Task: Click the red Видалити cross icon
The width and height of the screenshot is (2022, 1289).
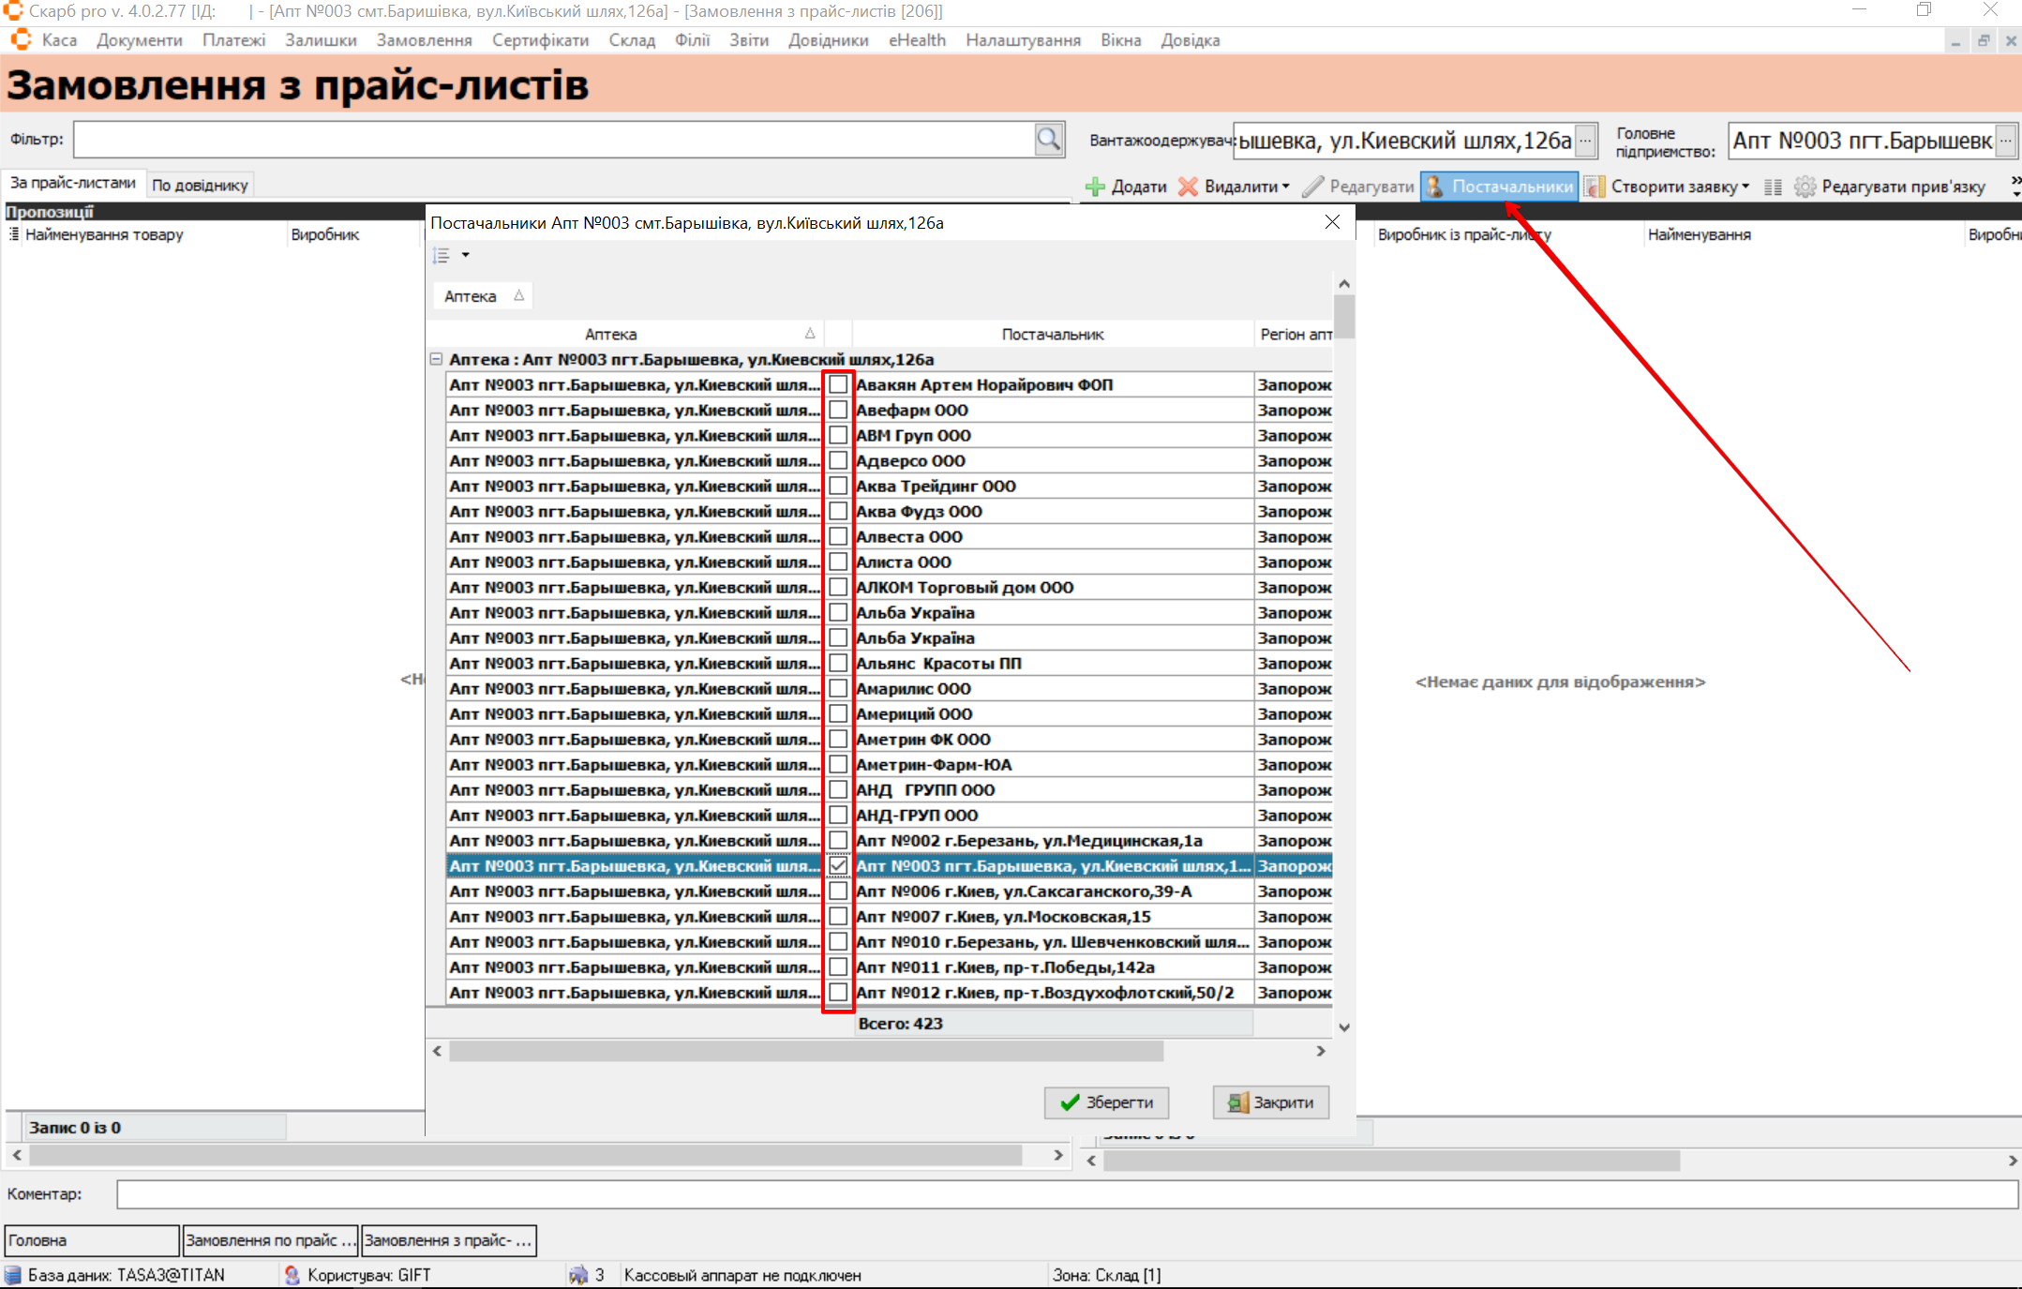Action: click(x=1188, y=187)
